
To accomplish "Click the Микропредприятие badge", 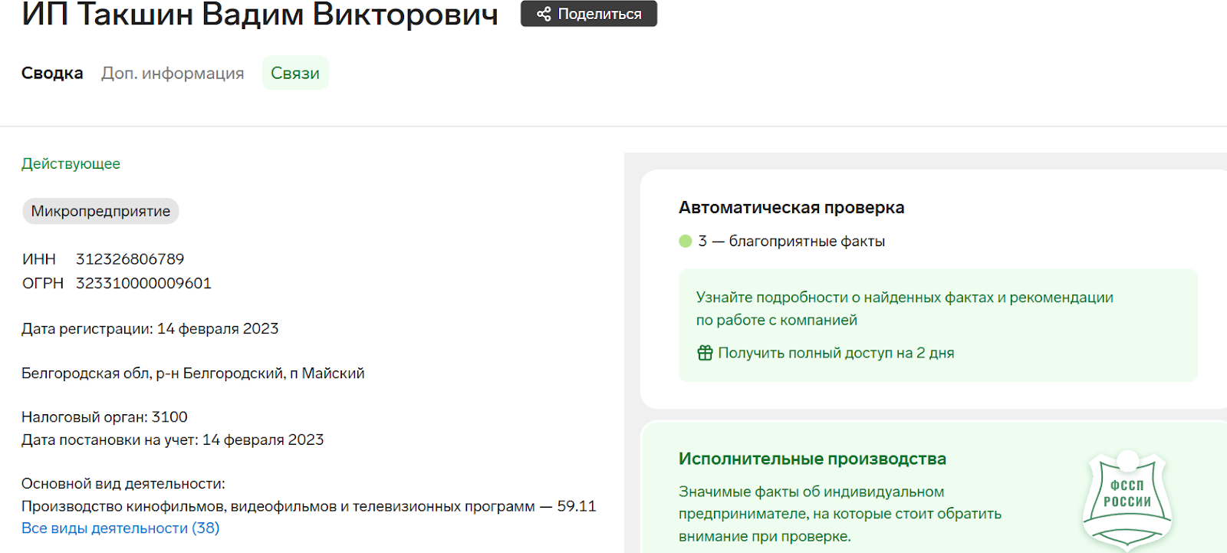I will [100, 212].
